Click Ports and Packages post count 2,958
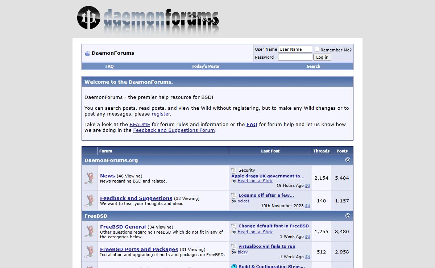Image resolution: width=435 pixels, height=268 pixels. 342,252
